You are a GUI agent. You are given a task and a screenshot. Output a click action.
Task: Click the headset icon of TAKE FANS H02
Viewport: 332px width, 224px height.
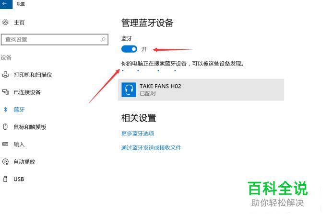pyautogui.click(x=129, y=90)
